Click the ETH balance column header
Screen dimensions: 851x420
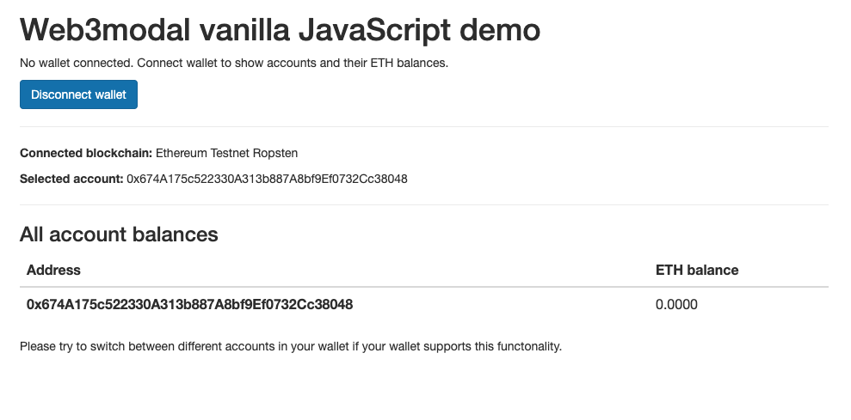(697, 270)
